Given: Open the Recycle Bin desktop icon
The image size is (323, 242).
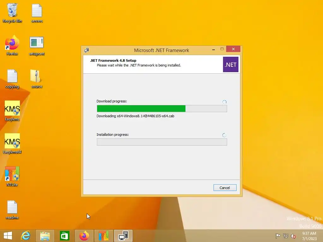Looking at the screenshot, I should pyautogui.click(x=12, y=13).
